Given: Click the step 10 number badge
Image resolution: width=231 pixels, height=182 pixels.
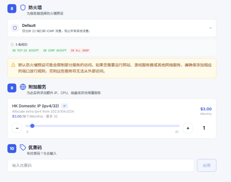Looking at the screenshot, I should click(12, 148).
